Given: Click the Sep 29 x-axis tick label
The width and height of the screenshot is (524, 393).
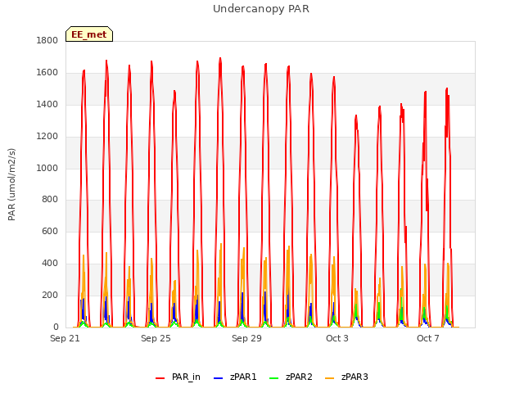Looking at the screenshot, I should (246, 338).
